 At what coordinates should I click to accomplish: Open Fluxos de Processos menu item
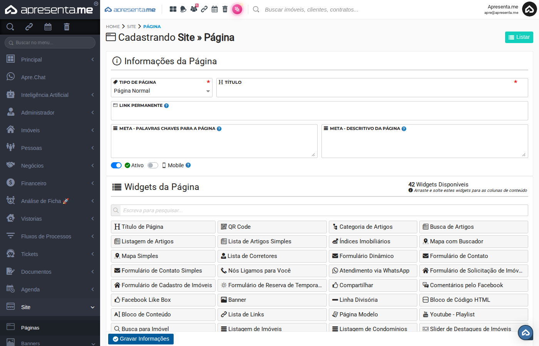(x=50, y=236)
